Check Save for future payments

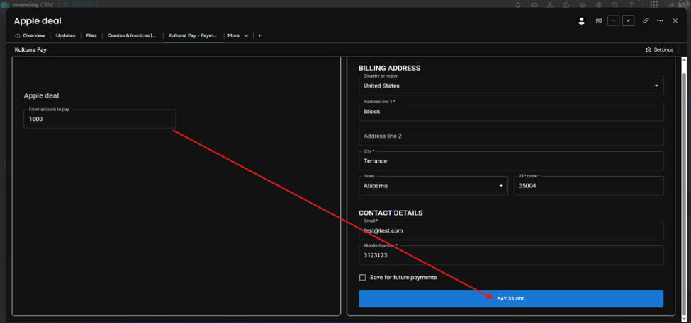click(363, 277)
